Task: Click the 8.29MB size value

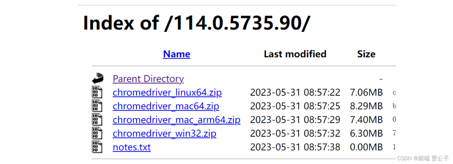Action: click(x=366, y=106)
